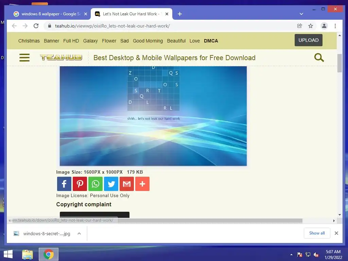Open the Christmas category
The width and height of the screenshot is (348, 261).
(29, 41)
